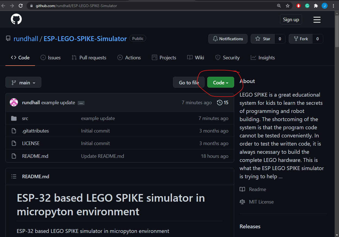This screenshot has height=237, width=339.
Task: Click the browser address bar
Action: pyautogui.click(x=109, y=5)
